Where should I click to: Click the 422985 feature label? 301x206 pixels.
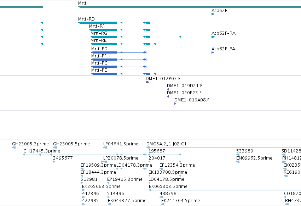(91, 201)
